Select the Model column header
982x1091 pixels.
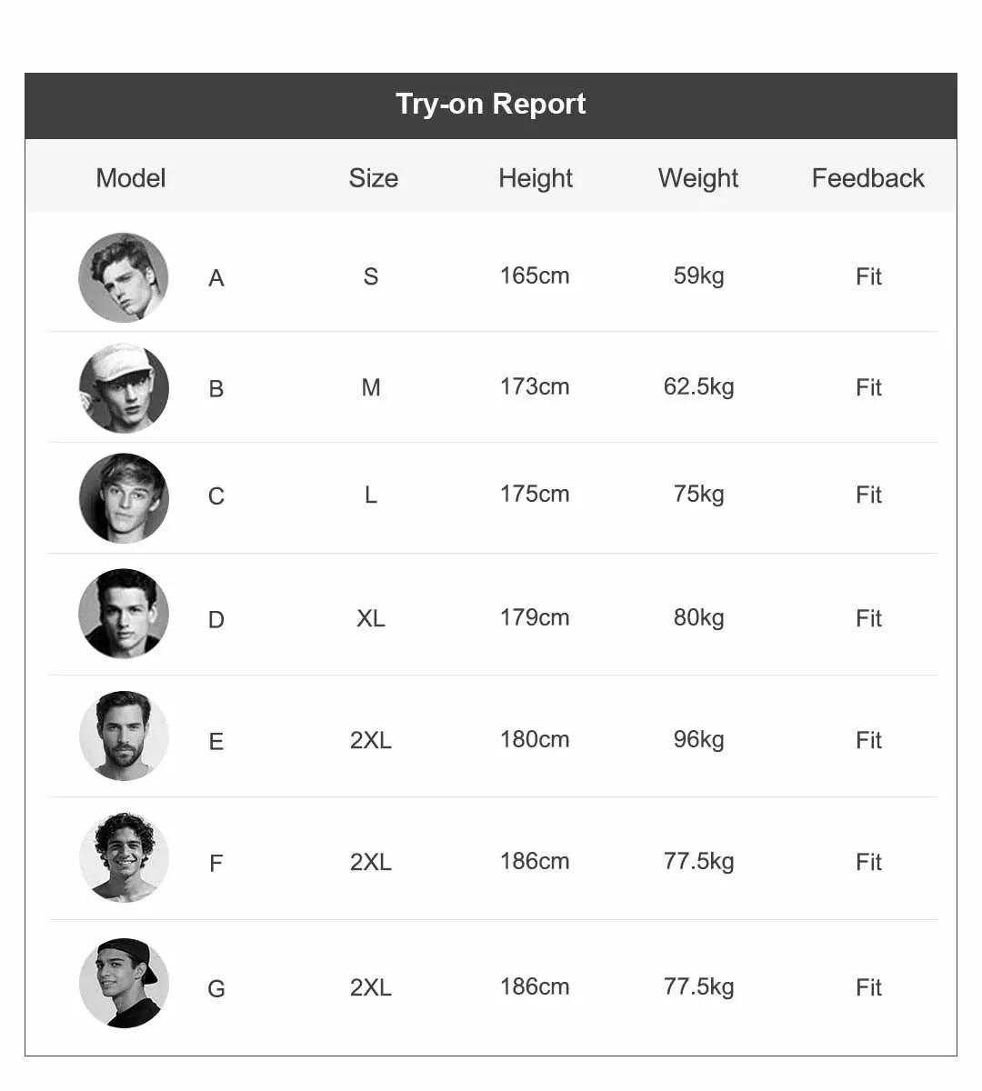tap(131, 178)
